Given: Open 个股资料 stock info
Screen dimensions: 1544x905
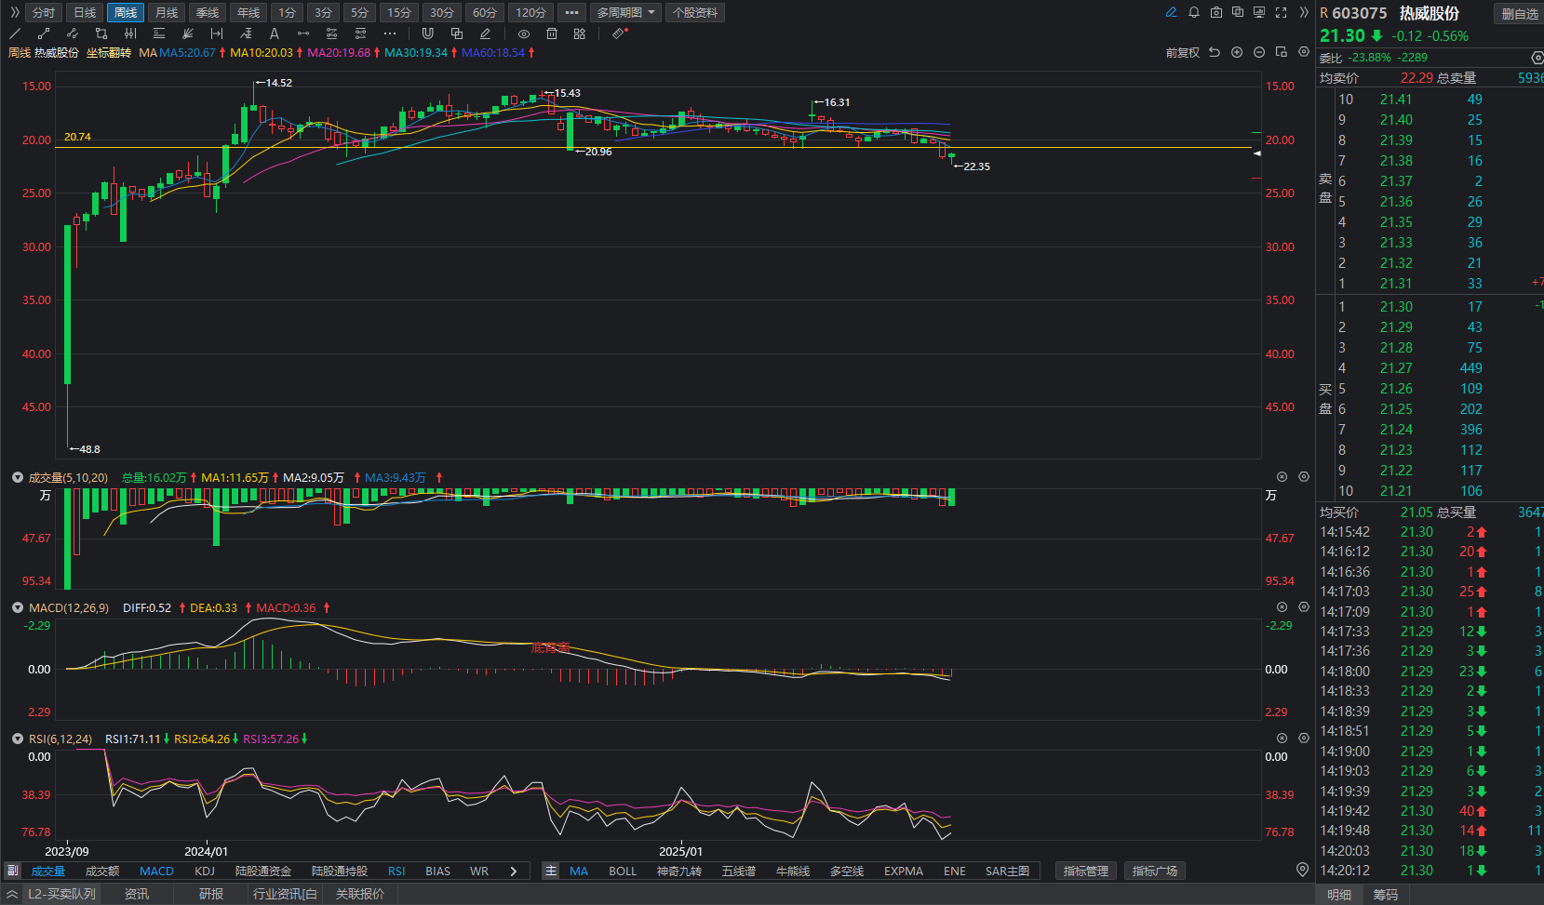Looking at the screenshot, I should (x=695, y=12).
